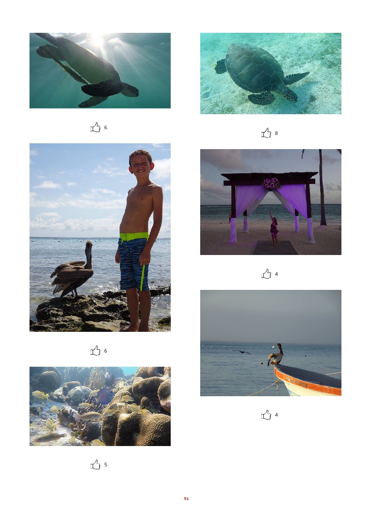Click like count 6 under sunlit turtle

(106, 127)
